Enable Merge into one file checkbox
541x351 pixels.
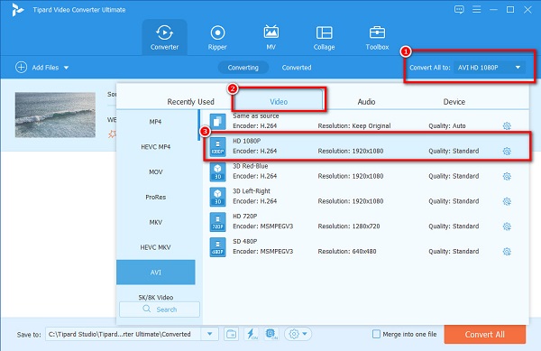click(x=376, y=334)
